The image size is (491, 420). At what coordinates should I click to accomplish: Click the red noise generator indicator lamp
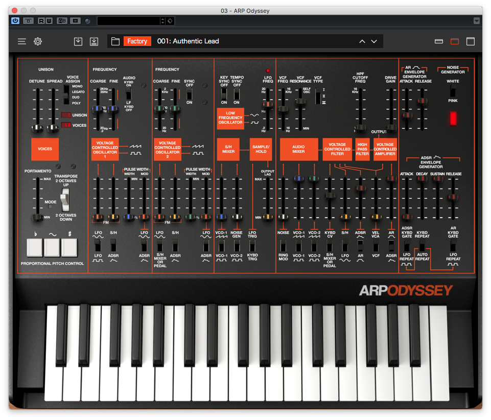(x=453, y=119)
